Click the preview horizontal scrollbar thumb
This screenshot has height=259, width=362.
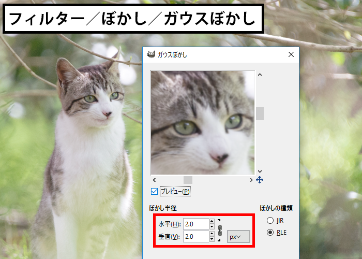[x=188, y=180]
